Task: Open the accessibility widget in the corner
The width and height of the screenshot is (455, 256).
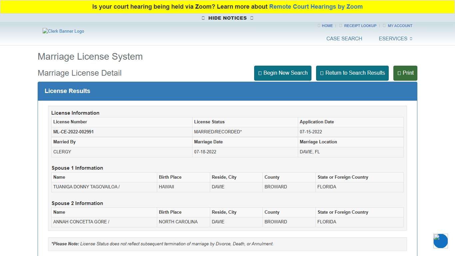Action: pyautogui.click(x=440, y=241)
